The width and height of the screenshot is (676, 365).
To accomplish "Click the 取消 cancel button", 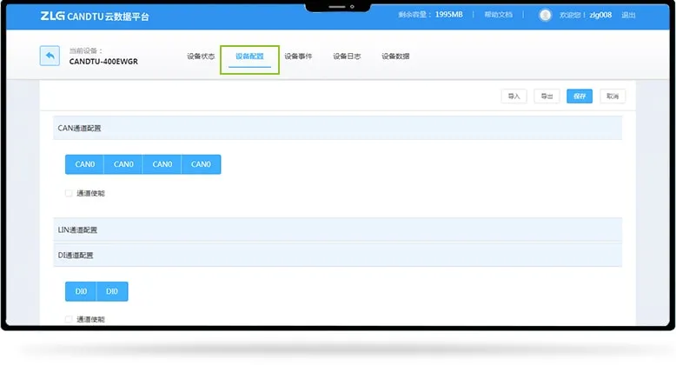I will pyautogui.click(x=612, y=96).
